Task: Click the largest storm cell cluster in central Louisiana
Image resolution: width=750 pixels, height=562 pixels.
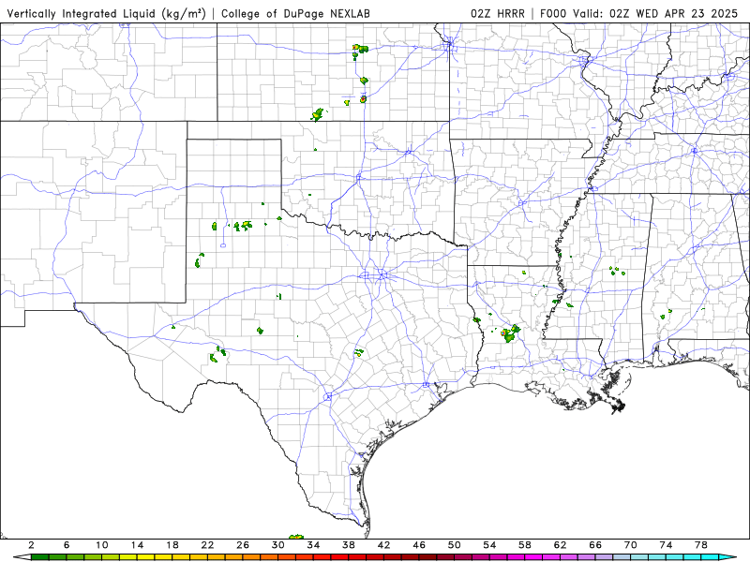Action: (x=510, y=333)
